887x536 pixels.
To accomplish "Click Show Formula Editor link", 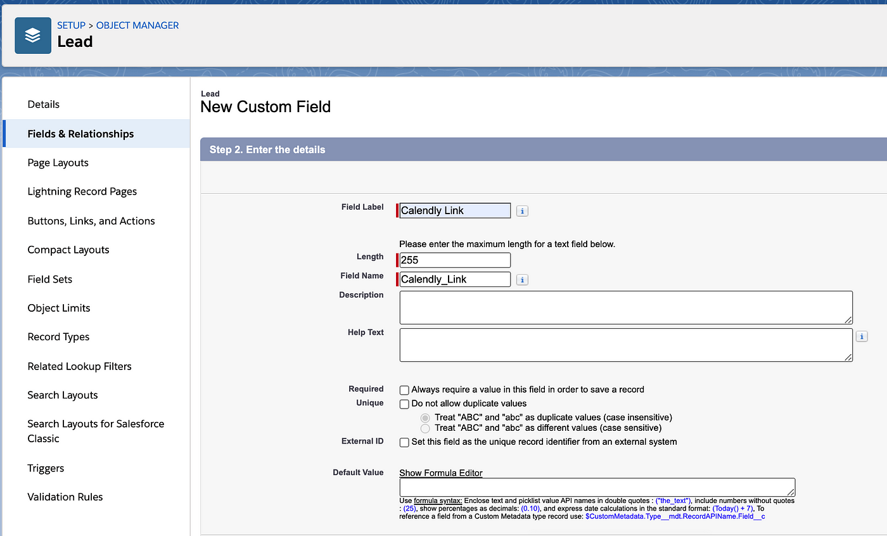I will (441, 473).
